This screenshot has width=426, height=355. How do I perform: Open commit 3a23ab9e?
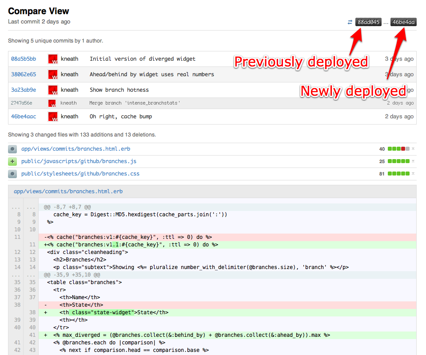[24, 90]
